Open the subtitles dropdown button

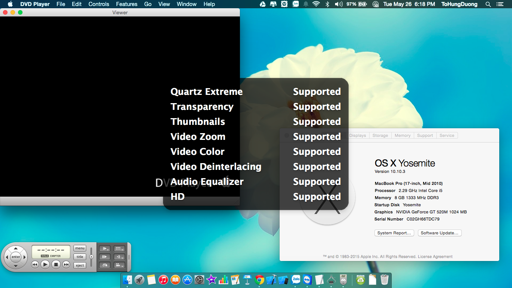tap(119, 249)
